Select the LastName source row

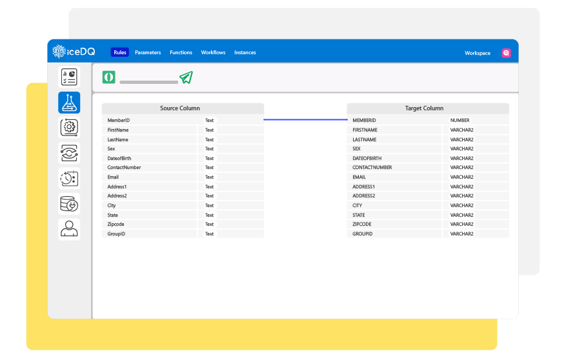(x=183, y=140)
